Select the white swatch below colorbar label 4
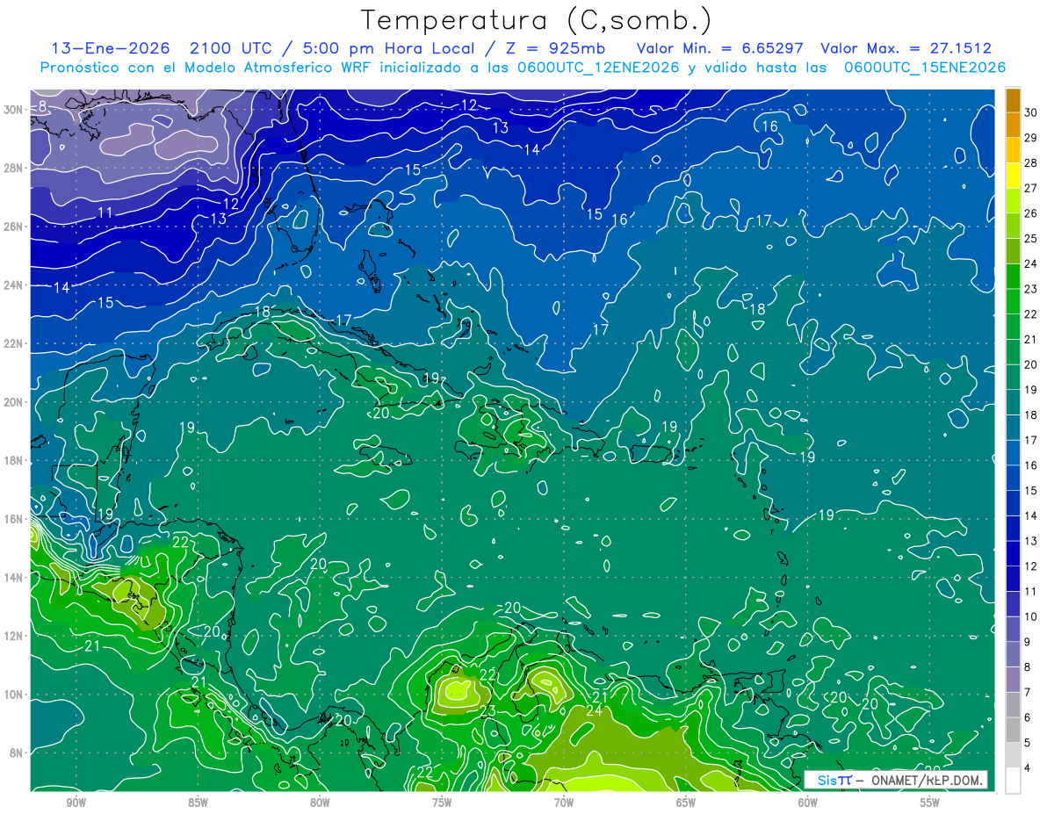 tap(1013, 780)
